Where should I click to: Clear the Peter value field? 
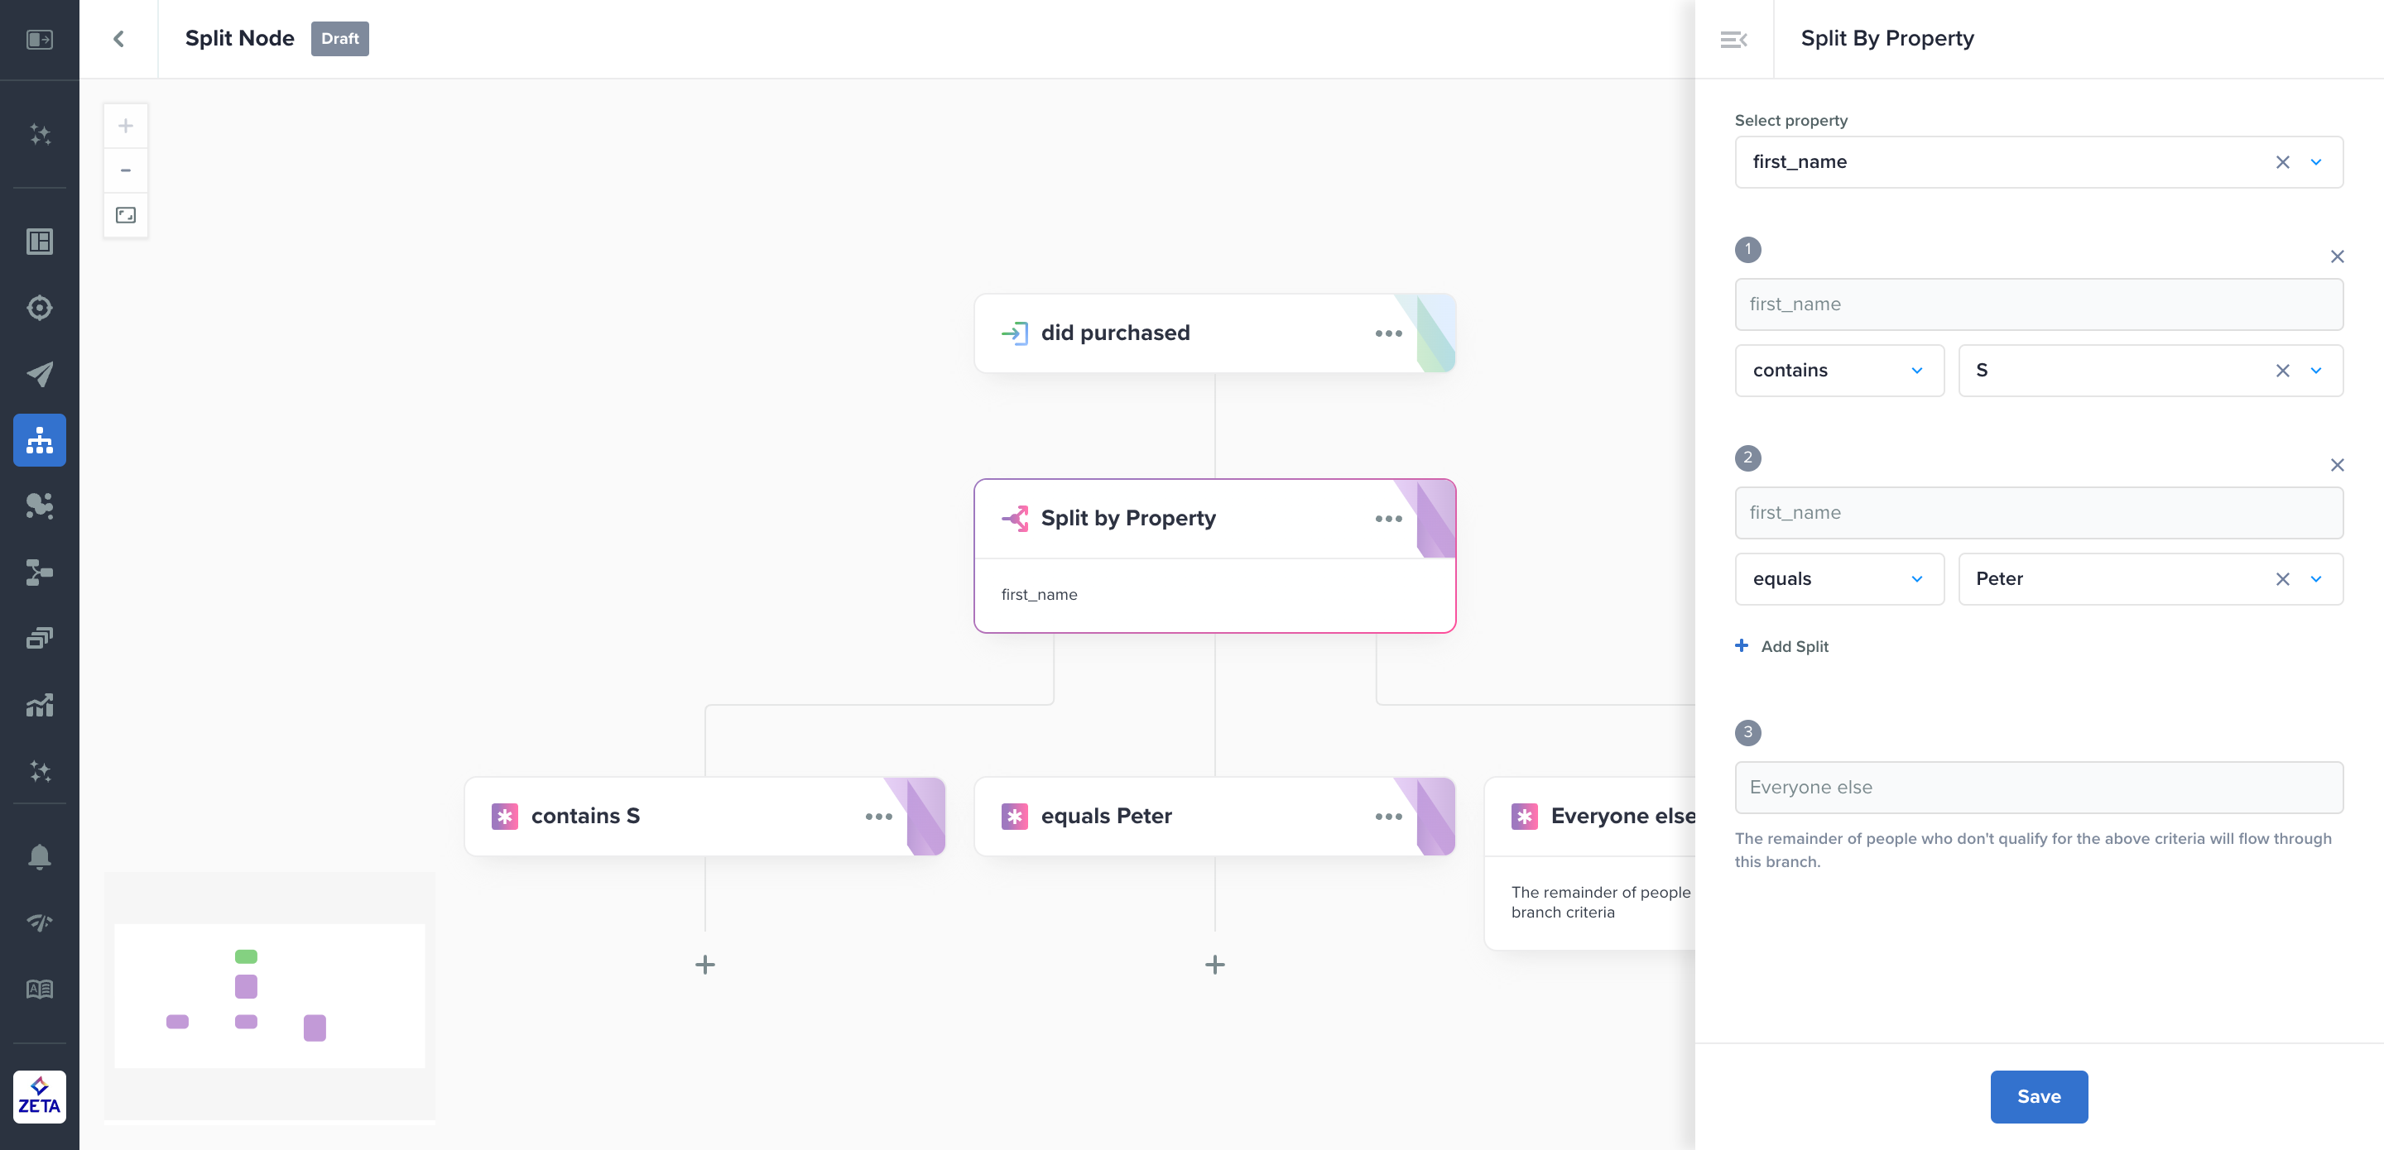pos(2282,579)
